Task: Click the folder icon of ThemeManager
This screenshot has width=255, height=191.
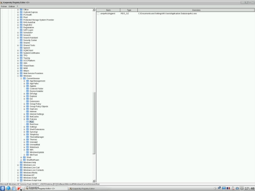Action: click(x=27, y=137)
